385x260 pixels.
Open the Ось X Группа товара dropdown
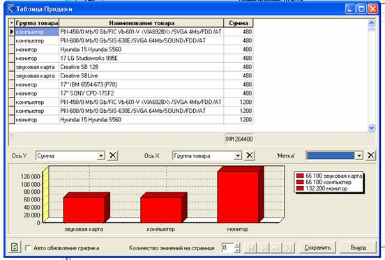click(x=238, y=155)
